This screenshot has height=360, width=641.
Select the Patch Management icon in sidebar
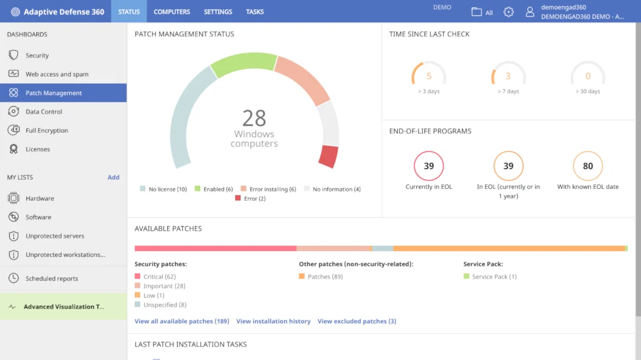(13, 92)
